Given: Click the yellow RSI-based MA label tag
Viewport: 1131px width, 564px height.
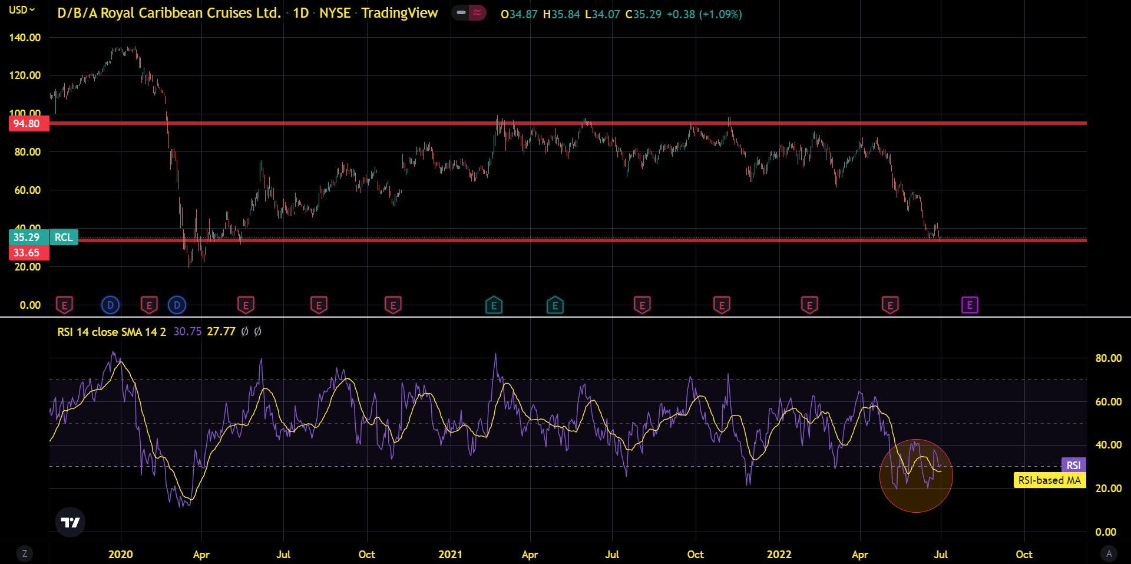Looking at the screenshot, I should pyautogui.click(x=1049, y=480).
